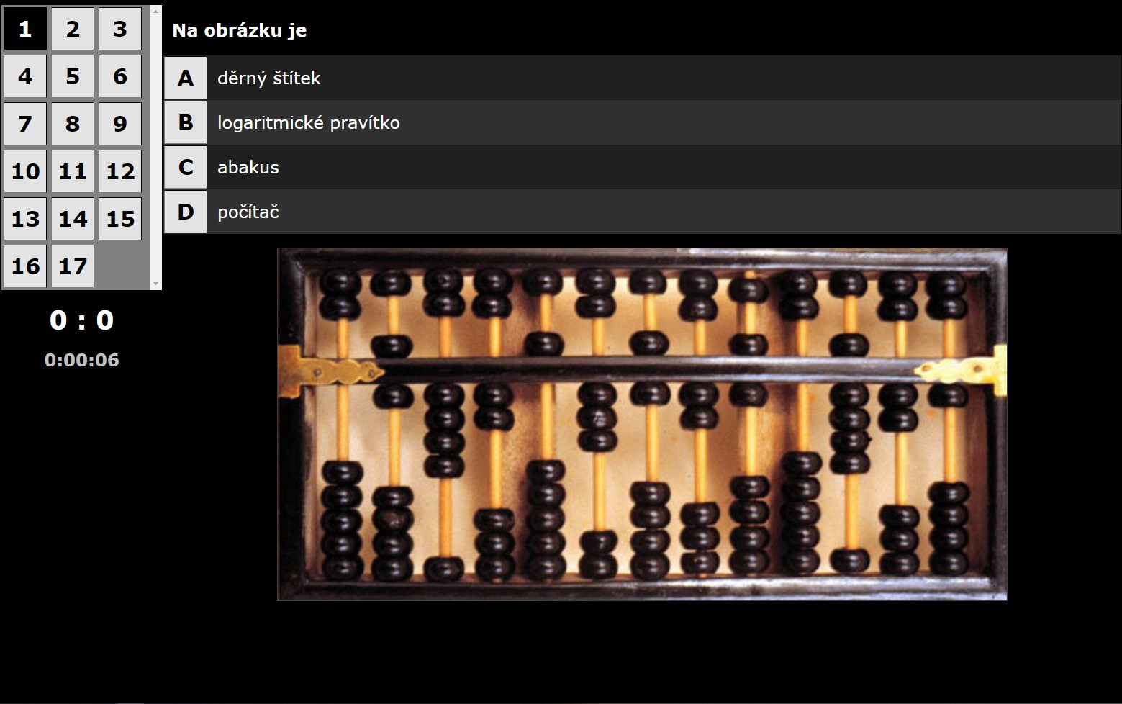Viewport: 1122px width, 704px height.
Task: Go to question 12
Action: point(120,171)
